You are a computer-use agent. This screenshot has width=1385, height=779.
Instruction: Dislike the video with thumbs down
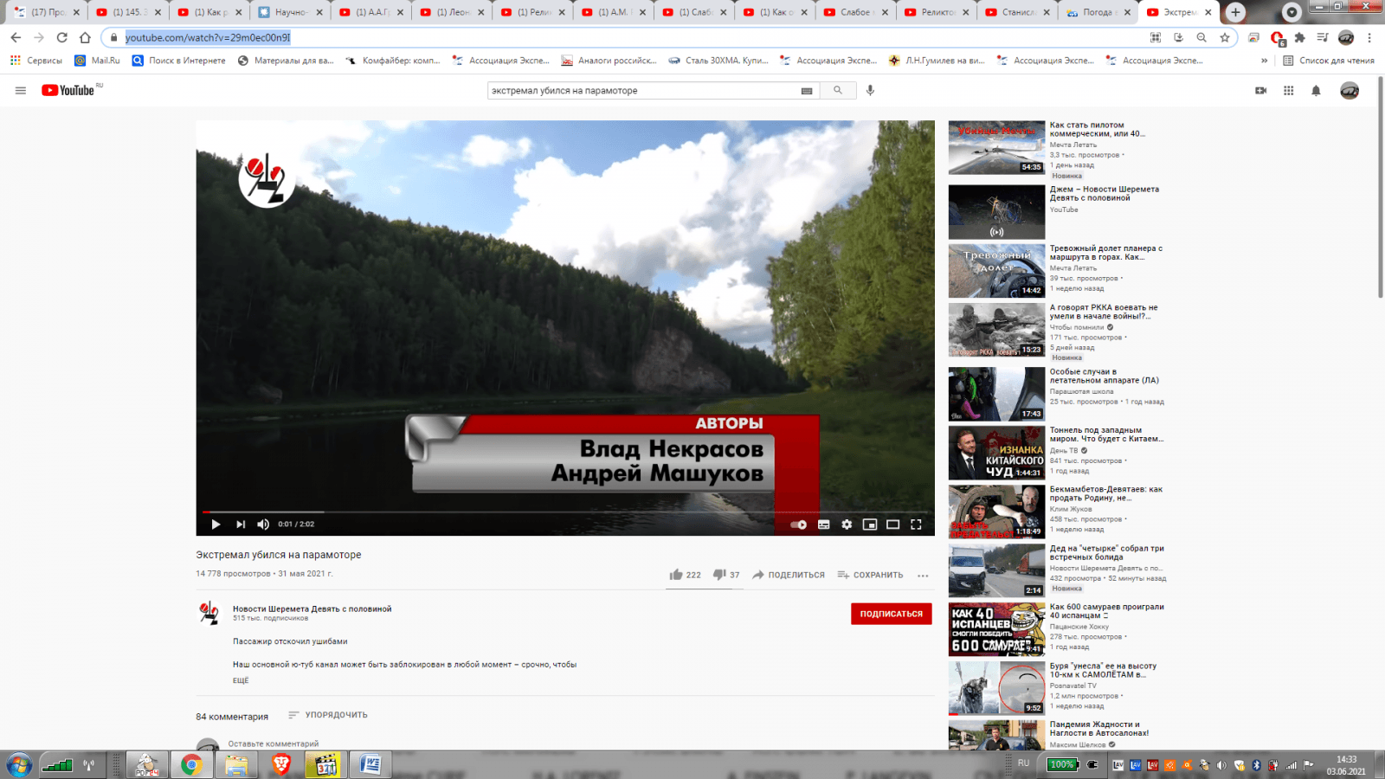tap(718, 575)
